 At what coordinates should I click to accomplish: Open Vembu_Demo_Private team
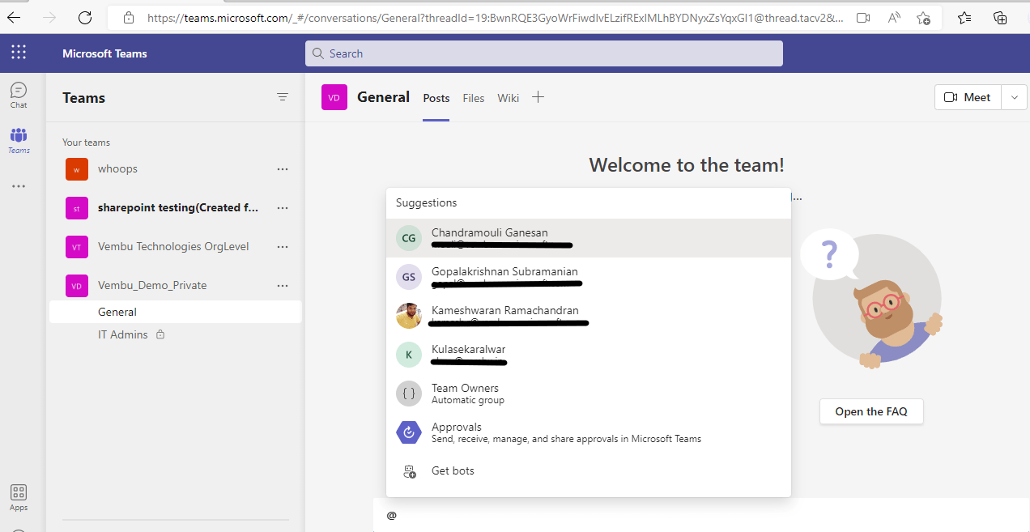(152, 286)
